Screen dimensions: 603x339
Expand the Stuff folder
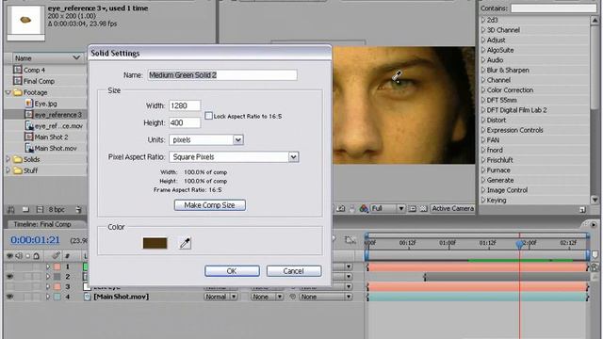pyautogui.click(x=8, y=170)
